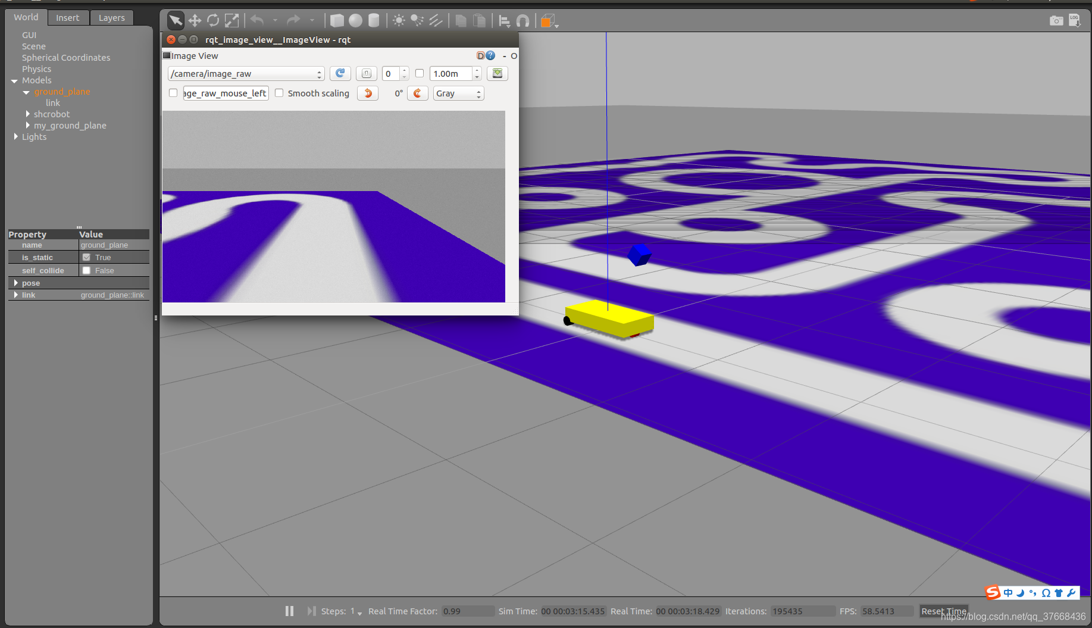1092x628 pixels.
Task: Expand the pose property row
Action: click(x=15, y=283)
